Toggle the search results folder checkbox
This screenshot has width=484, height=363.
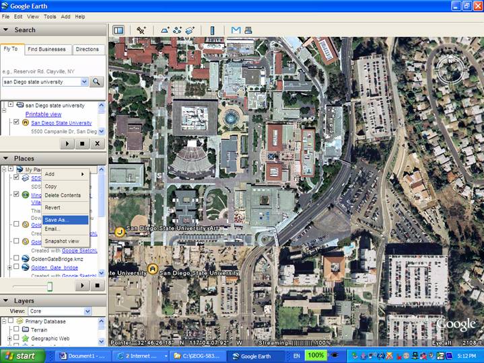coord(11,105)
